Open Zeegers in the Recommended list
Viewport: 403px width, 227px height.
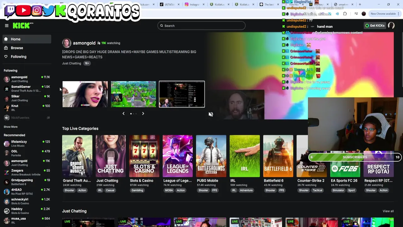click(27, 172)
